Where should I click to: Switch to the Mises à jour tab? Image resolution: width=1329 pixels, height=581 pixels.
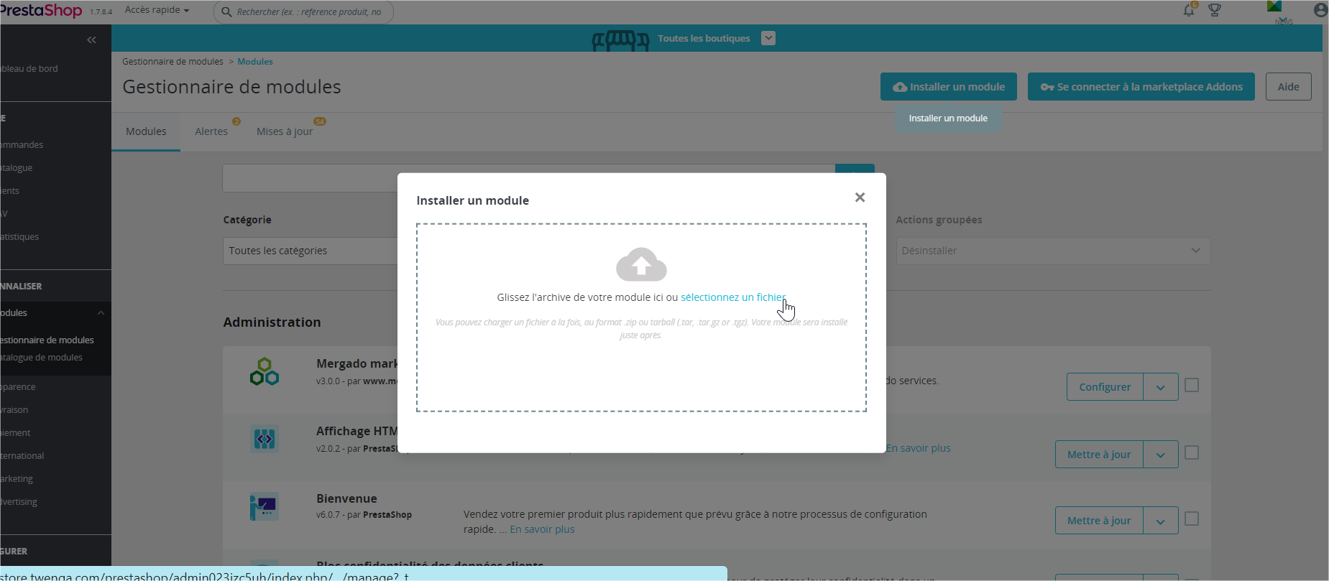coord(285,131)
